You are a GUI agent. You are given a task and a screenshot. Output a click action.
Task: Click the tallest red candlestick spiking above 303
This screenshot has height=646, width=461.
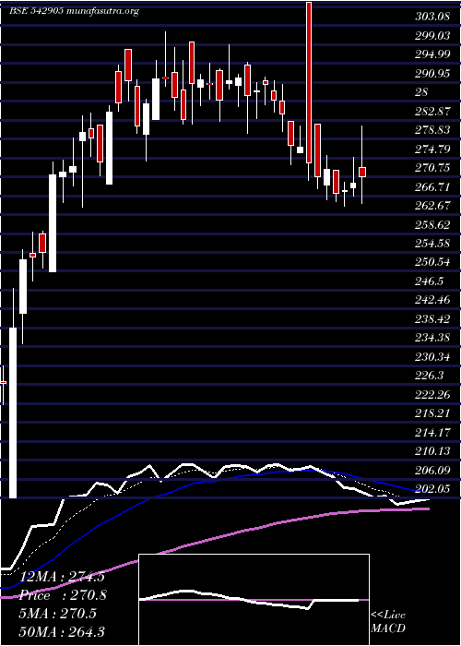309,82
